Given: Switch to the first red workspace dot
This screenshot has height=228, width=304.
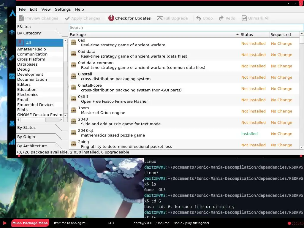Looking at the screenshot, I should coord(289,223).
